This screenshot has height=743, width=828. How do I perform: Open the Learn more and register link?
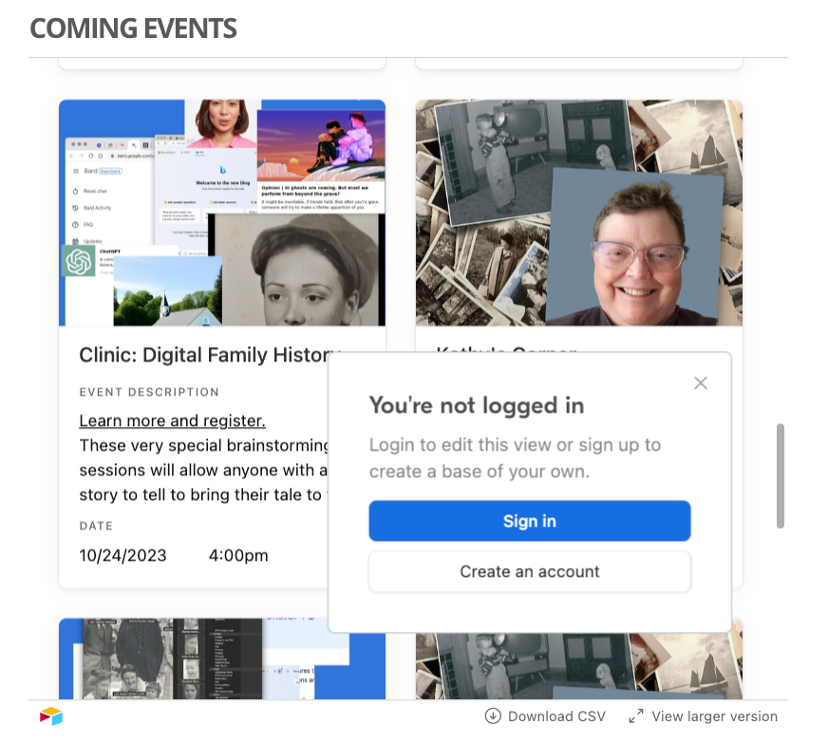(x=172, y=420)
